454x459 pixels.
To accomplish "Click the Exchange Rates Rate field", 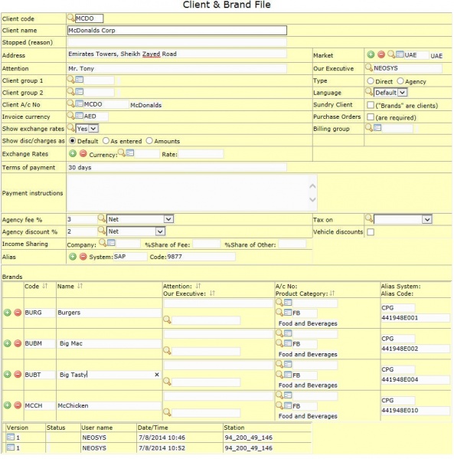I will (x=201, y=154).
